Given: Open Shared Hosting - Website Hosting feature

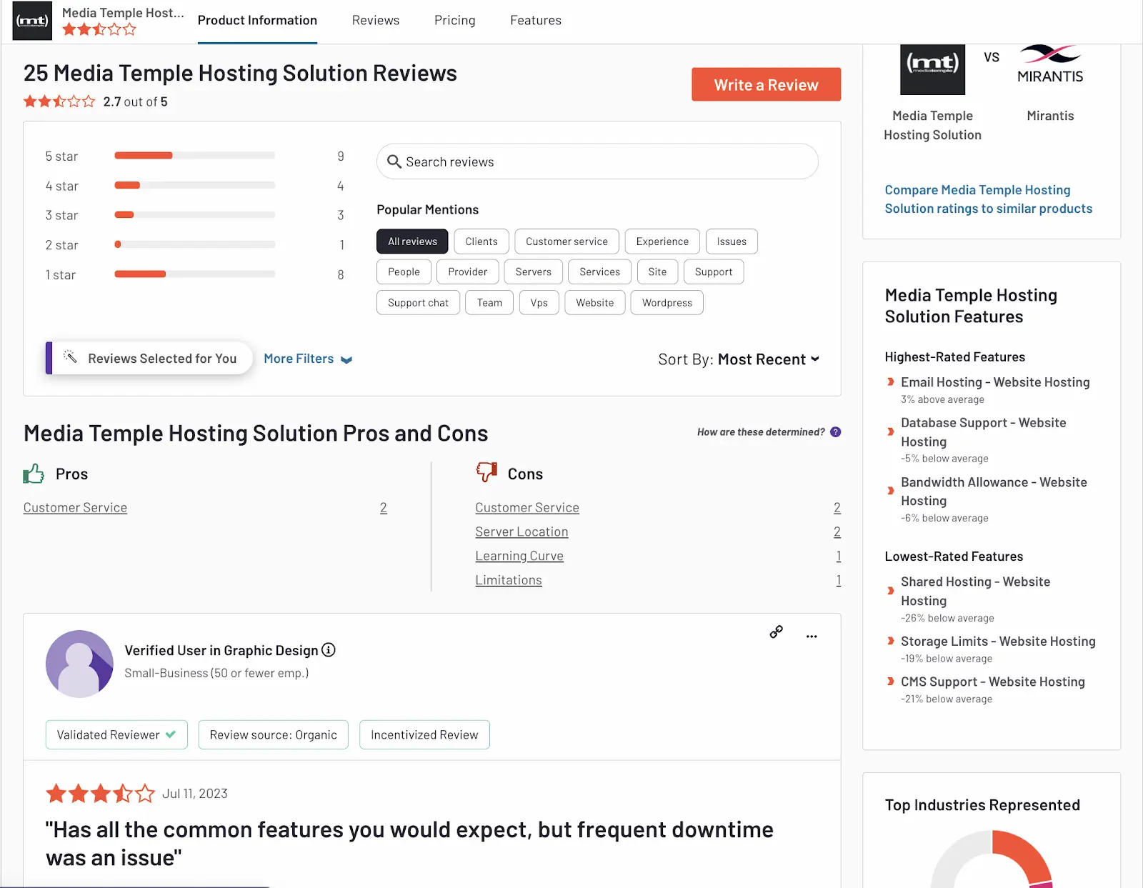Looking at the screenshot, I should coord(975,591).
